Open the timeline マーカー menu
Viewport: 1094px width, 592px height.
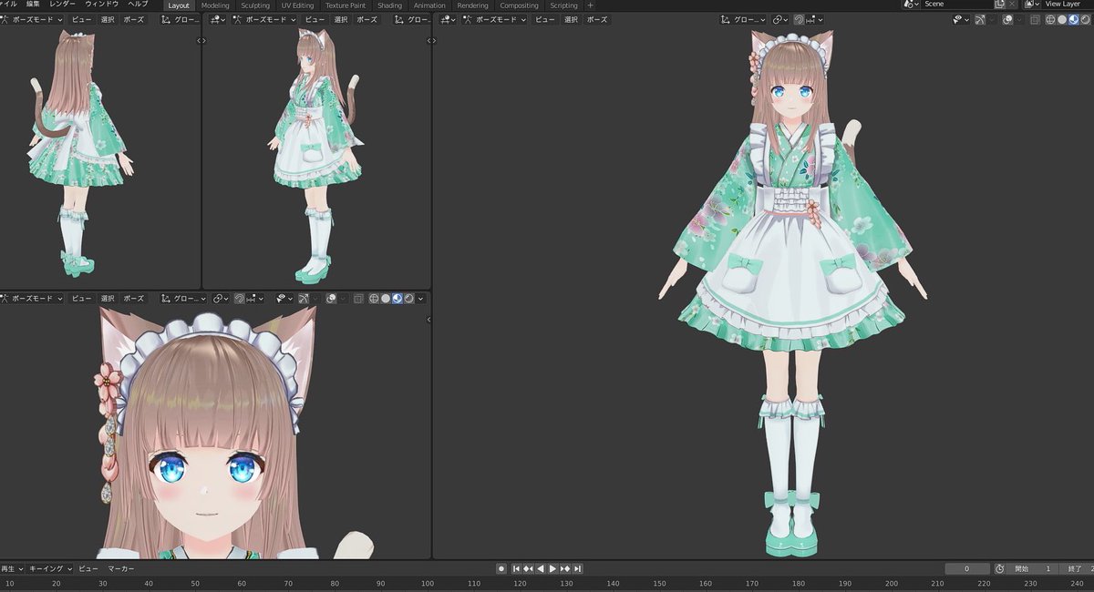(121, 568)
